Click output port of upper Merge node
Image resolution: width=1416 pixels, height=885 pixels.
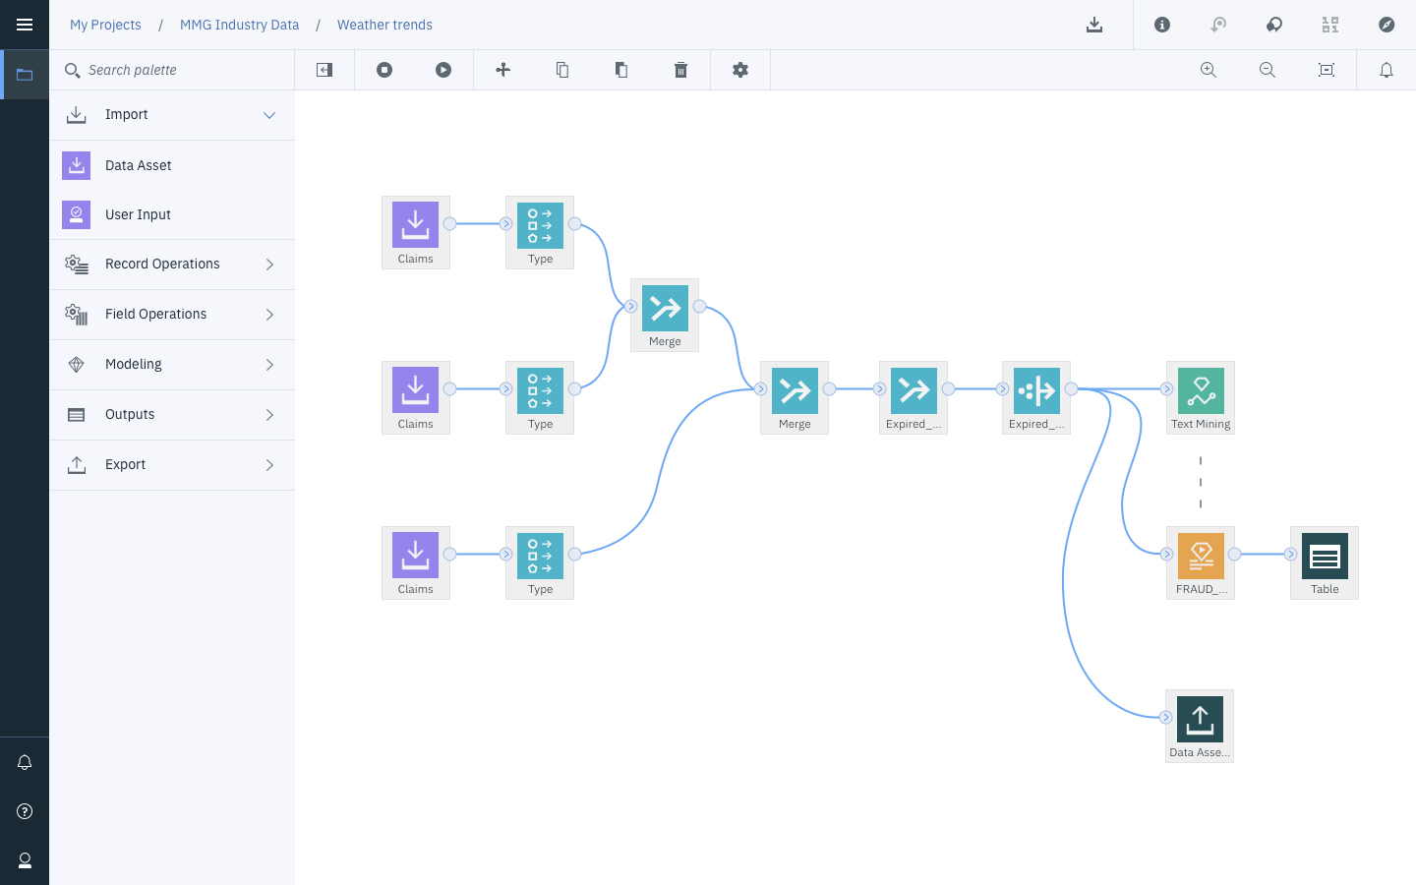point(699,307)
